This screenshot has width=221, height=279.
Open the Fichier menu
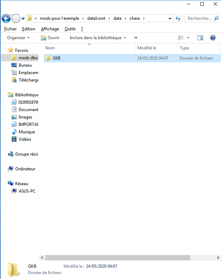(10, 29)
